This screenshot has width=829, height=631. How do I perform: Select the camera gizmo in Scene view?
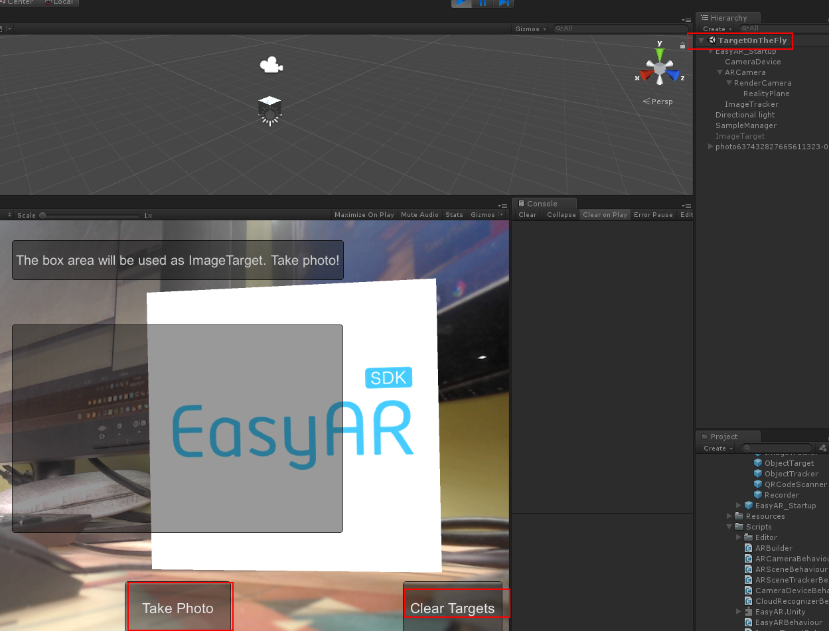[270, 65]
